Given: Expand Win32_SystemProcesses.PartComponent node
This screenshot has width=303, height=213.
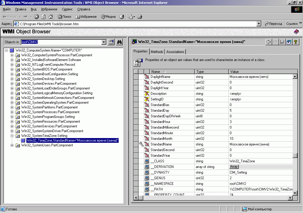Looking at the screenshot, I should [x=12, y=112].
